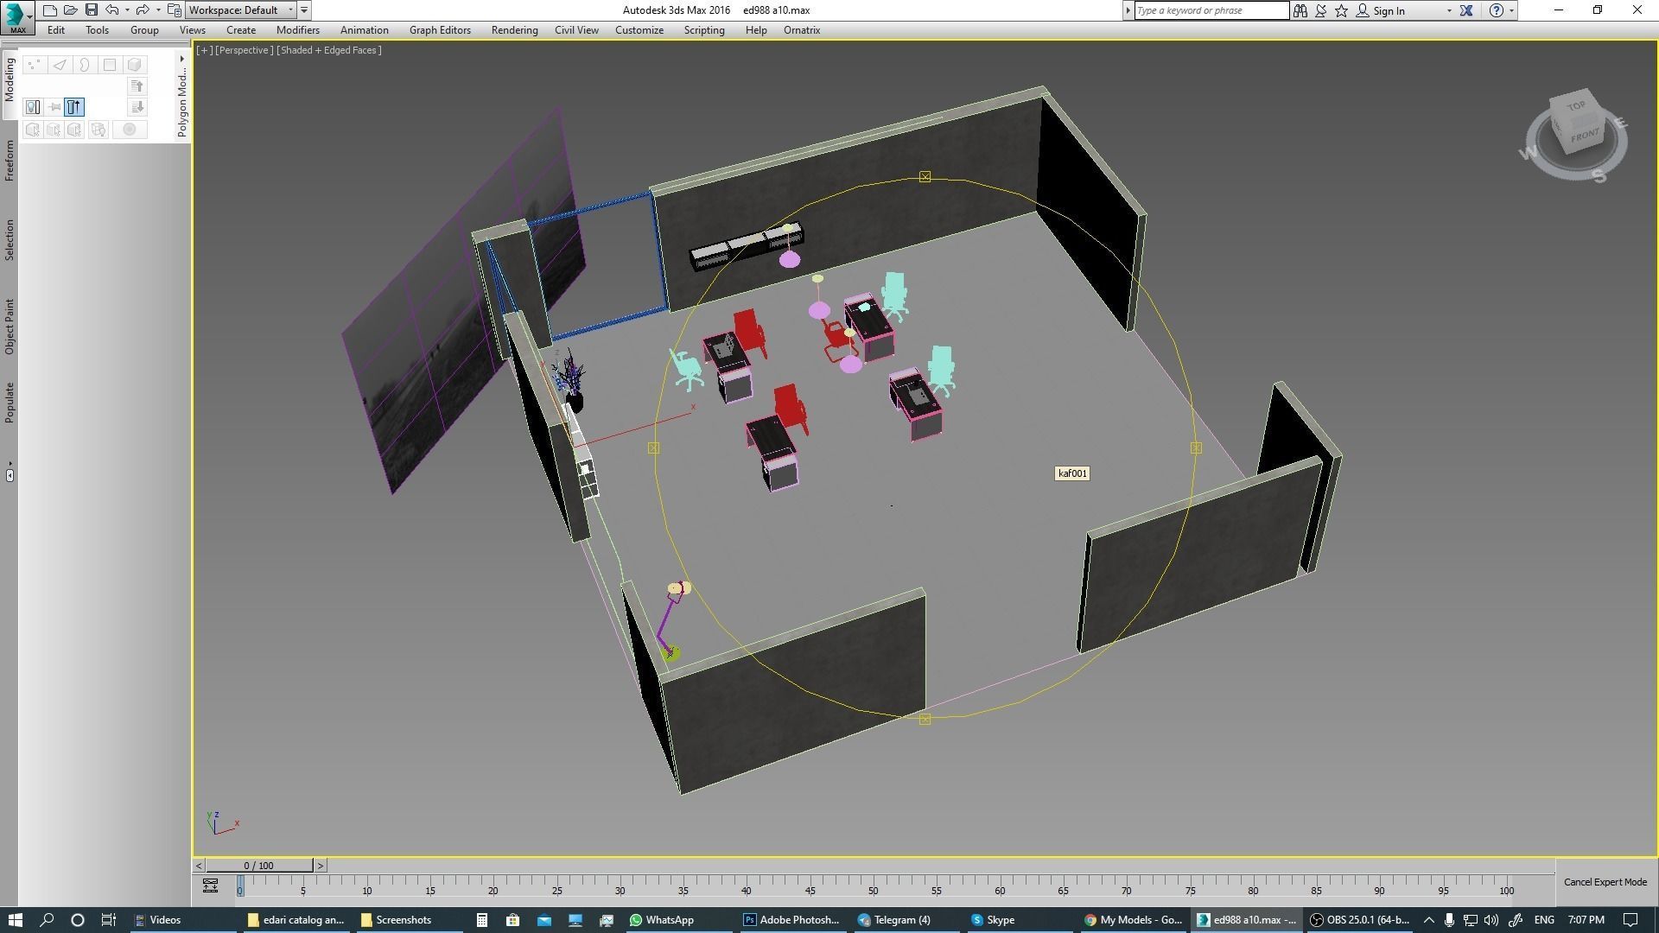Select Polygon sub-object level icon
1659x933 pixels.
[x=110, y=65]
